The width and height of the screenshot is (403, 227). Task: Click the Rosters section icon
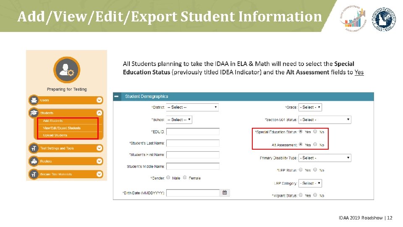(34, 161)
